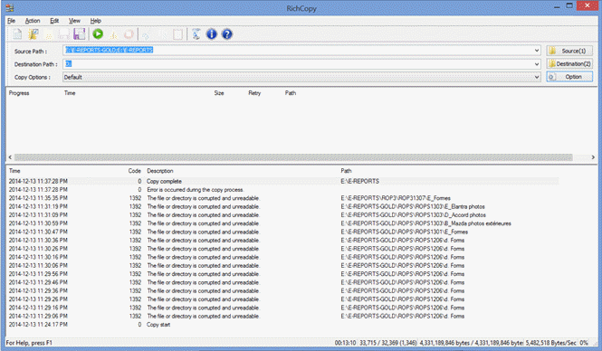Click the 0% progress status entry
602x351 pixels.
click(x=584, y=343)
